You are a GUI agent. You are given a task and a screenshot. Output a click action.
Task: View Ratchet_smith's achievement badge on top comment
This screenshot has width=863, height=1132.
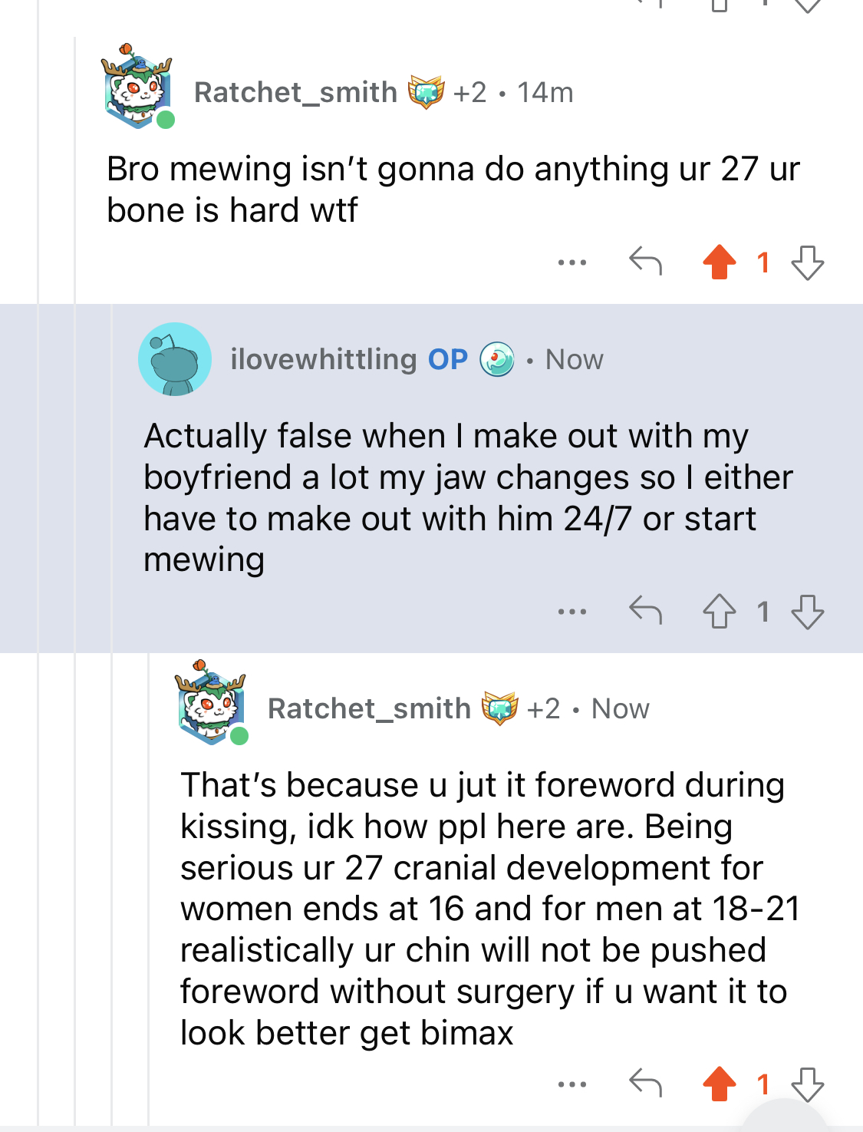426,92
